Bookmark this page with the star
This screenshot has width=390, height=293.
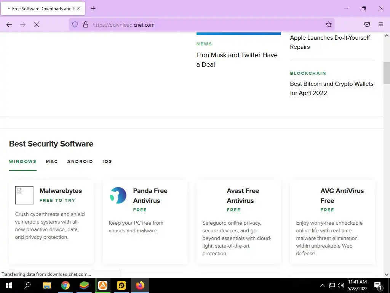pos(329,24)
